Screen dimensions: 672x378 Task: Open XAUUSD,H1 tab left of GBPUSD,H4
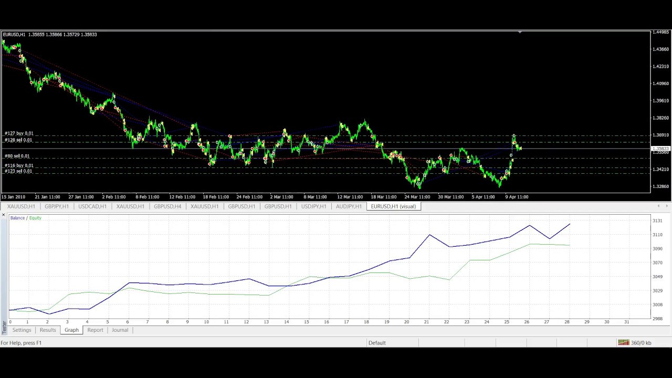click(x=130, y=206)
